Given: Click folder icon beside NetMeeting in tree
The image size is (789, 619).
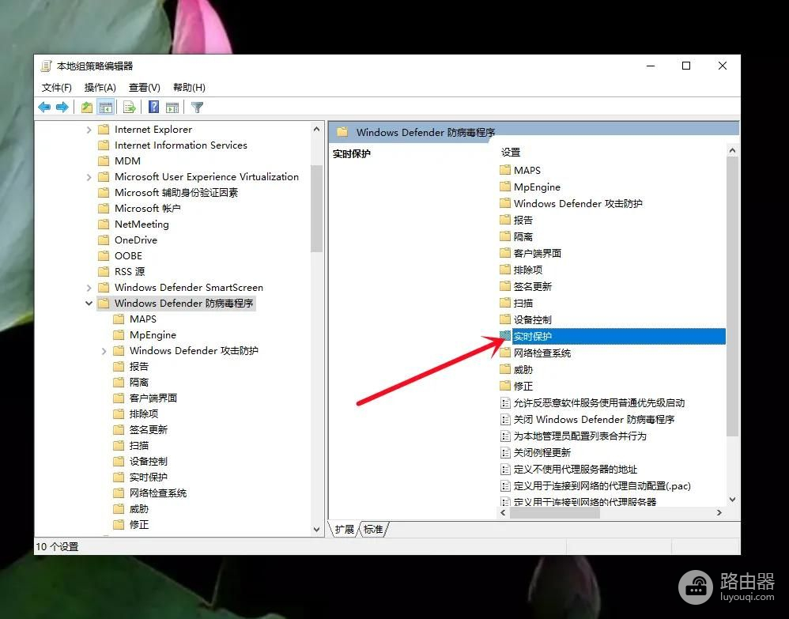Looking at the screenshot, I should [104, 224].
